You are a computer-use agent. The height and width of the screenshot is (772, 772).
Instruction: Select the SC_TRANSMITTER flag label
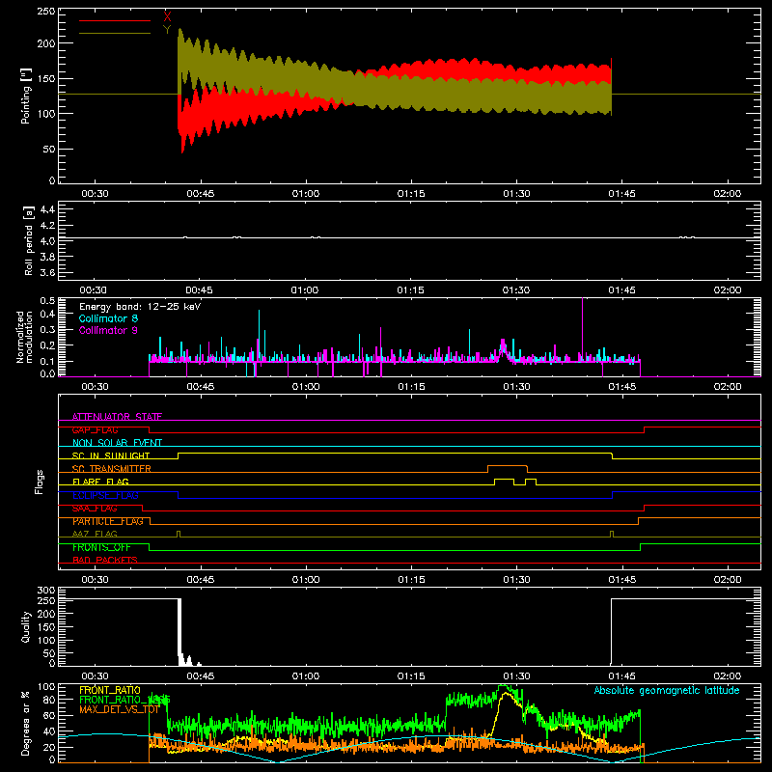tap(112, 468)
